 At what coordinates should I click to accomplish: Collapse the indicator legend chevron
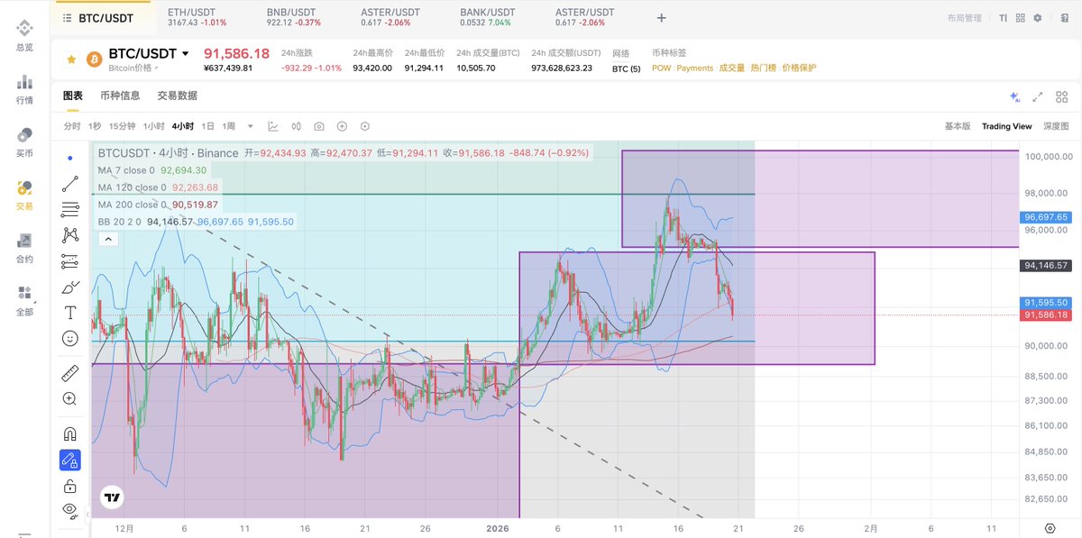coord(107,239)
